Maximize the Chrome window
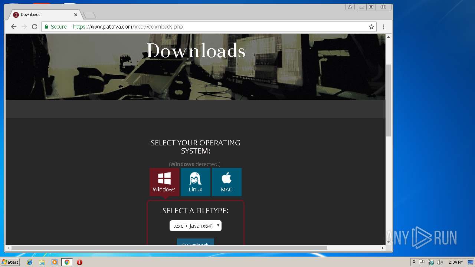475x267 pixels. (371, 7)
